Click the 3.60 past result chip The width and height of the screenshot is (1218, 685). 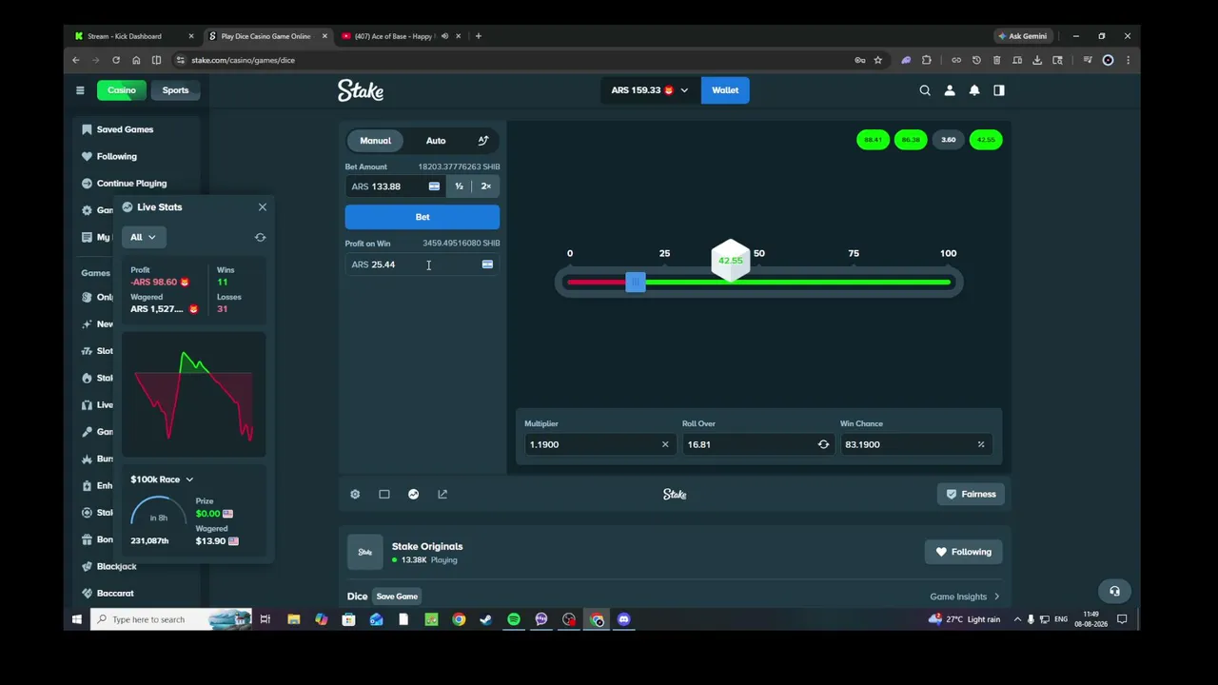pos(949,140)
